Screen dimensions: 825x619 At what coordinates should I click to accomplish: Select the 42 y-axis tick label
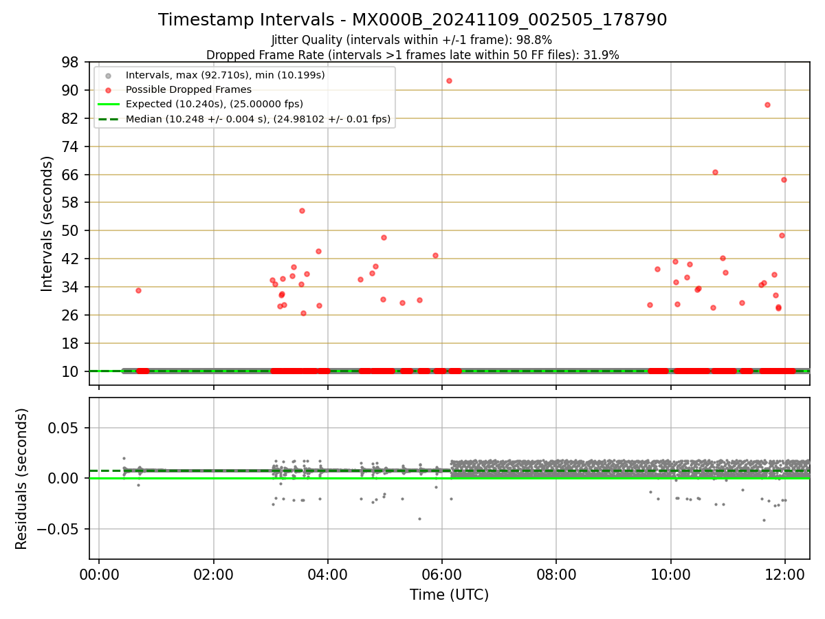(71, 259)
